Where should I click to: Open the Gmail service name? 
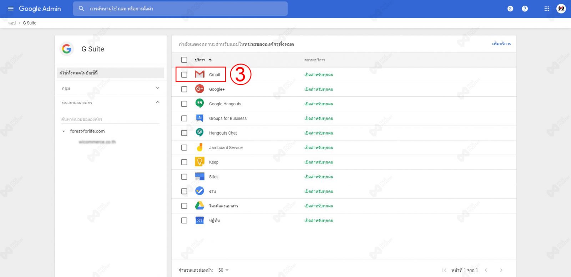click(x=214, y=75)
